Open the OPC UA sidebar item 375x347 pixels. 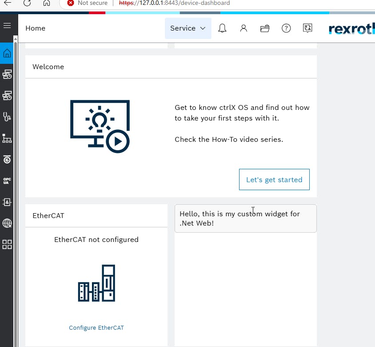coord(7,181)
